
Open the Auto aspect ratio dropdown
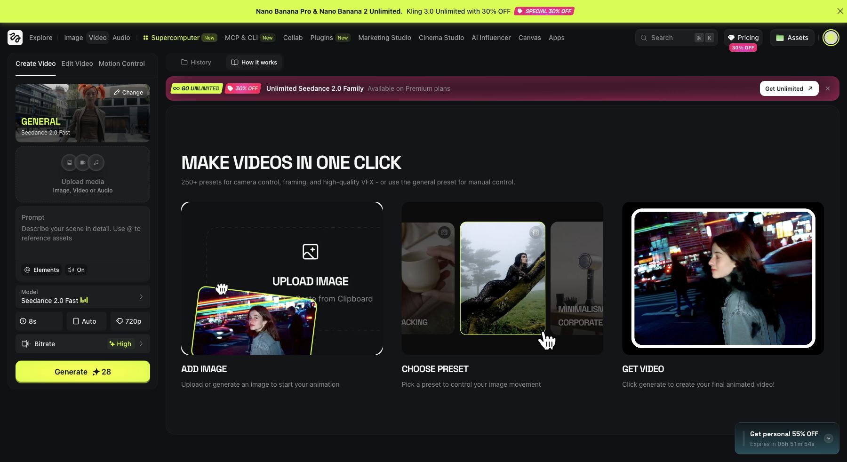pos(87,321)
